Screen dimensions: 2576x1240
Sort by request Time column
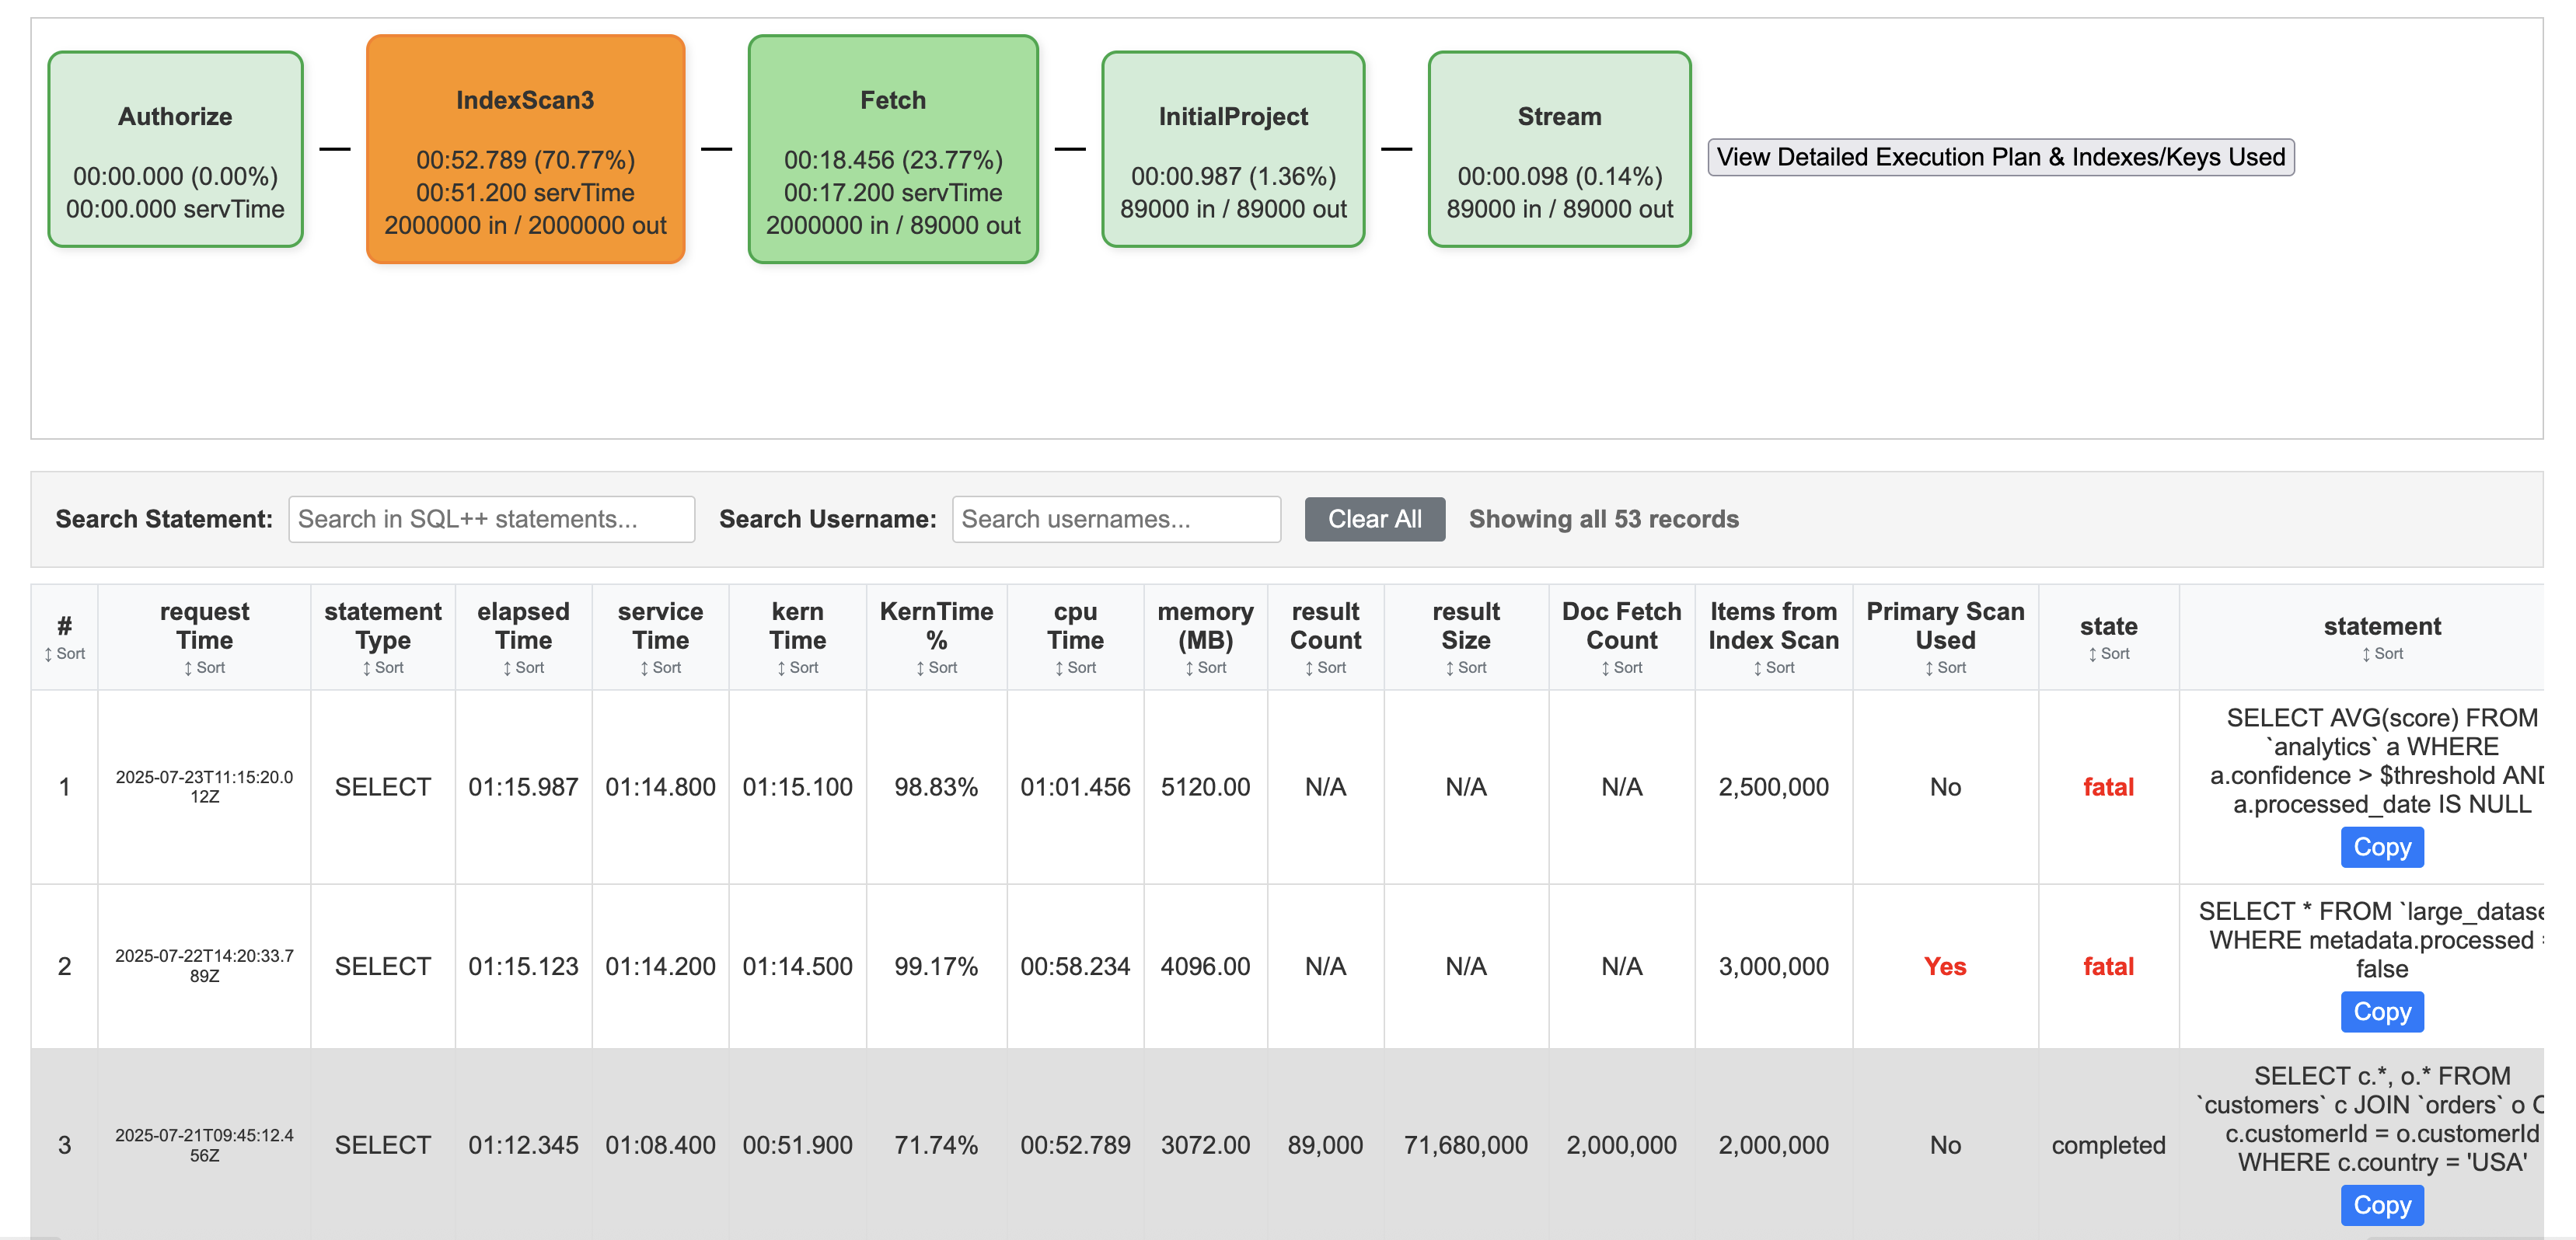click(204, 667)
